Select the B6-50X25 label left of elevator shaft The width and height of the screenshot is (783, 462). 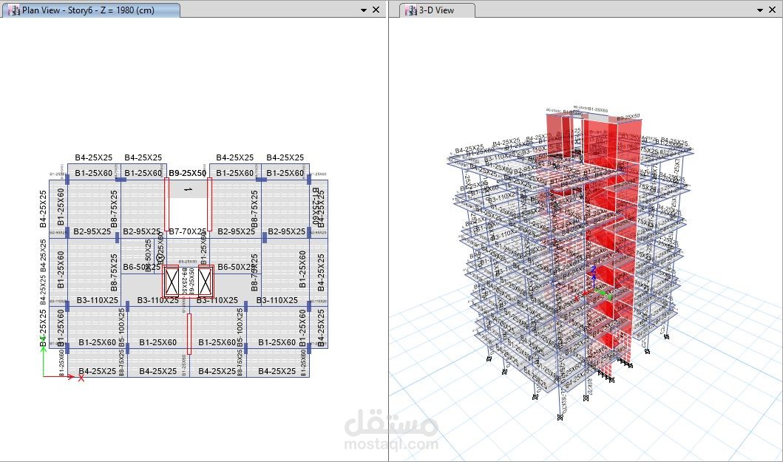click(142, 267)
